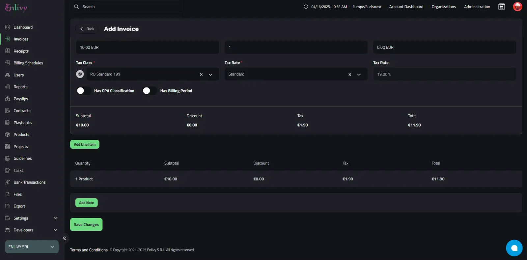Screen dimensions: 527x260
Task: Click the Files sidebar icon
Action: tap(8, 194)
